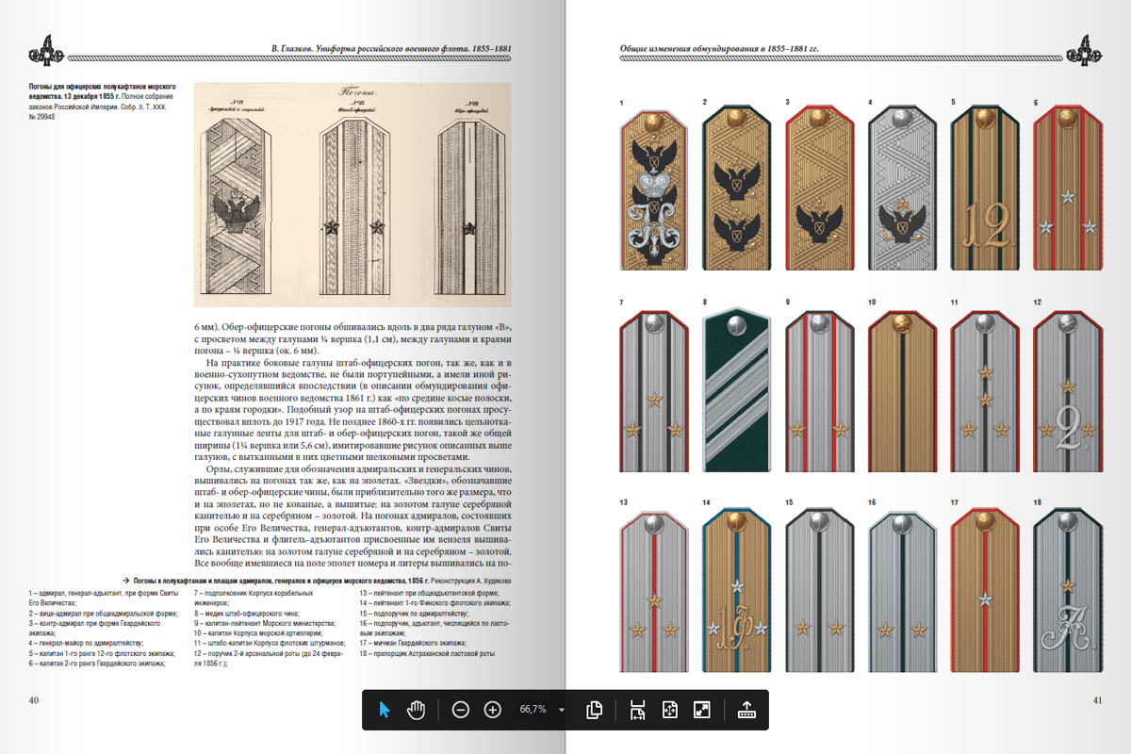Enter full screen mode icon
The height and width of the screenshot is (754, 1131).
click(701, 710)
